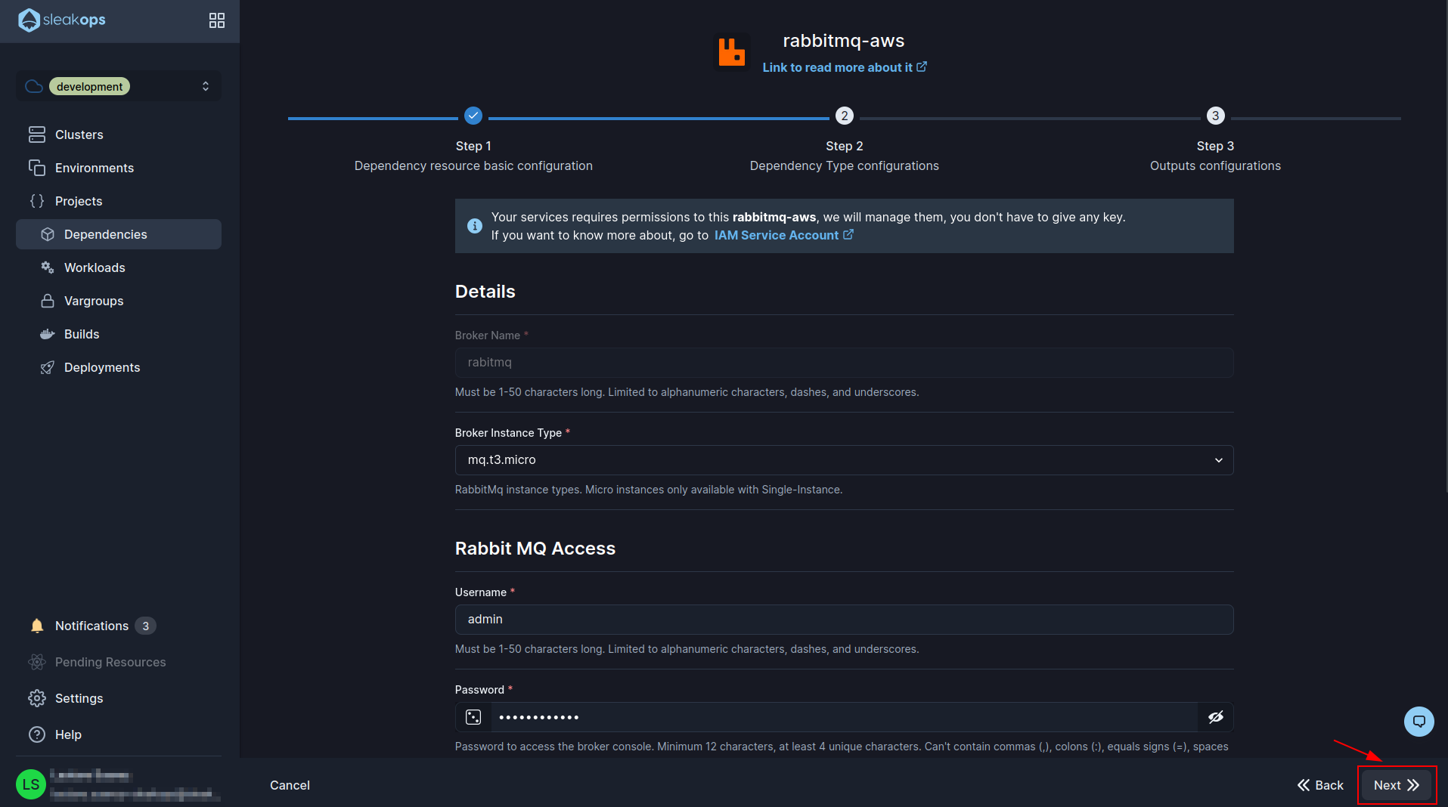Click the Clusters server icon
This screenshot has height=807, width=1448.
(37, 134)
